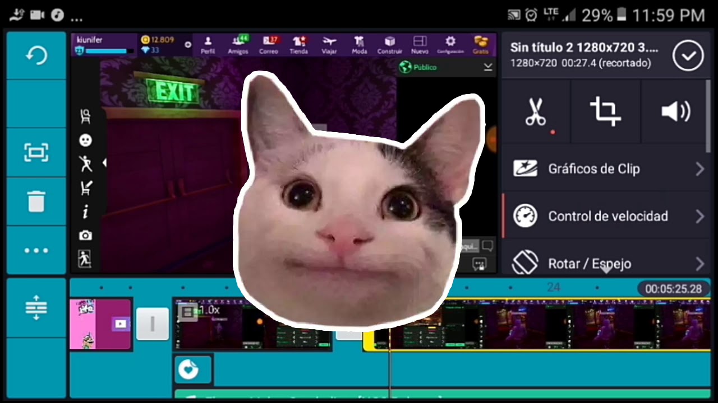718x403 pixels.
Task: Expand the Gráficos de Clip chevron arrow
Action: pos(699,169)
